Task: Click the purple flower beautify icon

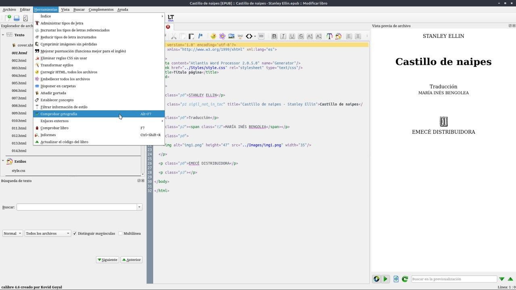Action: pyautogui.click(x=222, y=36)
